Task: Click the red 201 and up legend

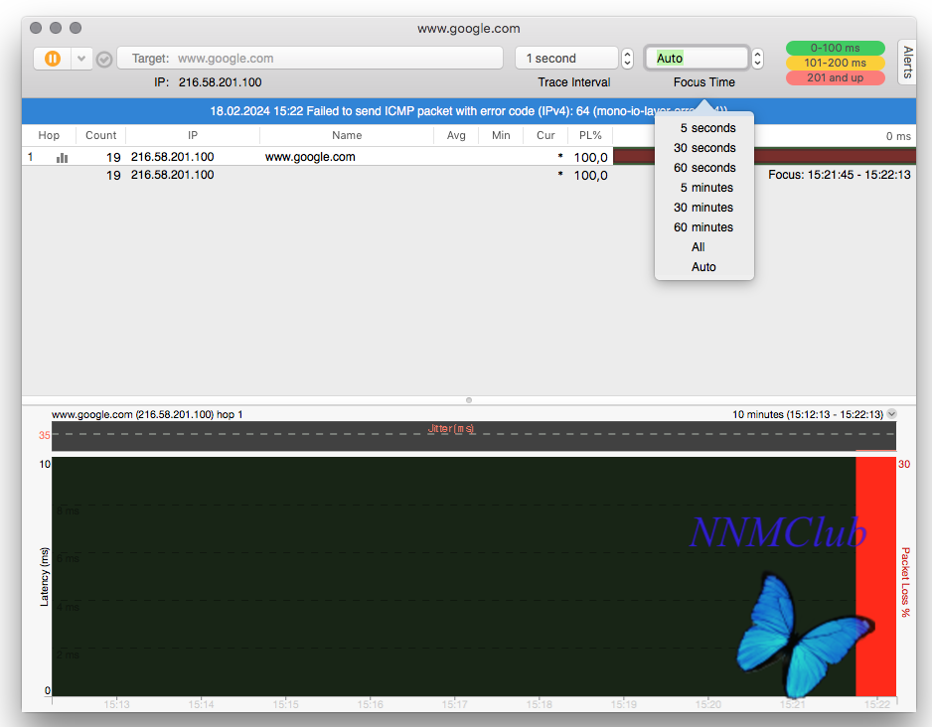Action: coord(835,77)
